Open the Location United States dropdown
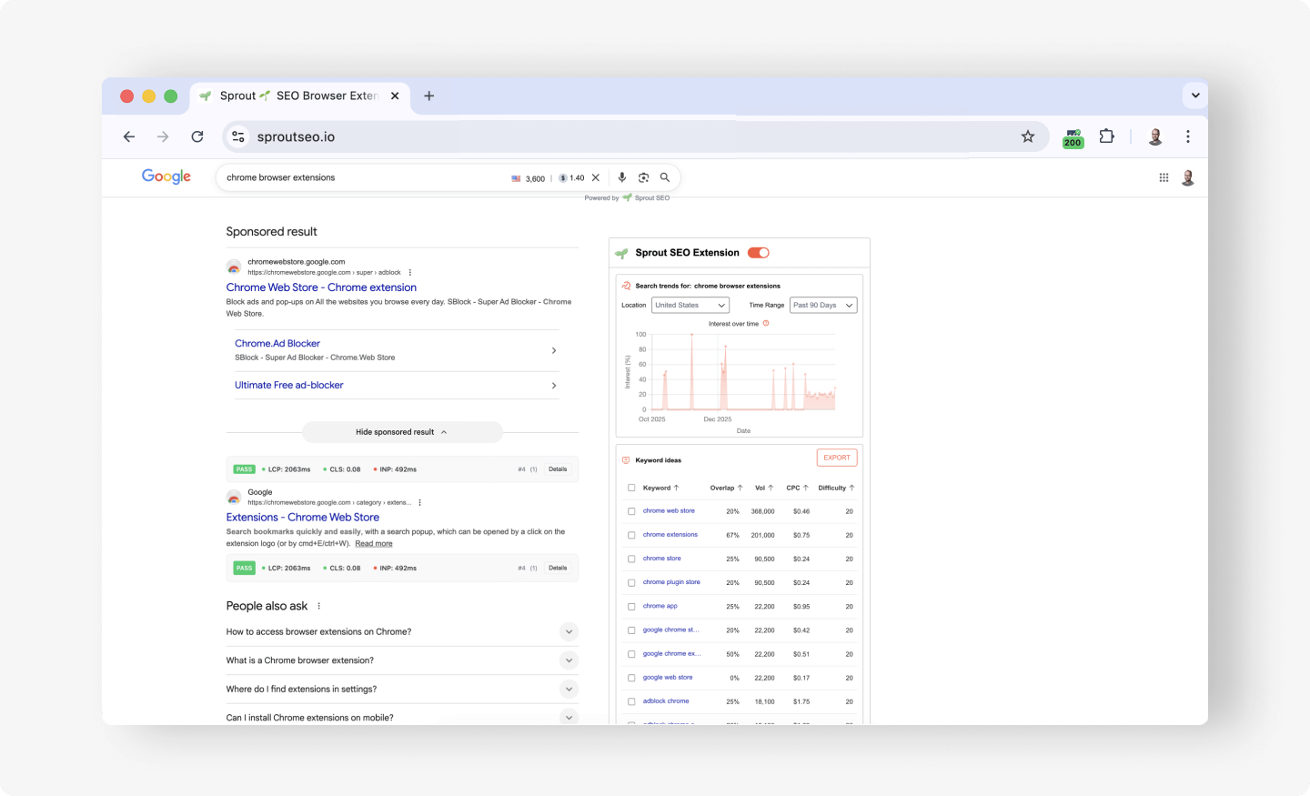This screenshot has height=796, width=1310. coord(690,306)
